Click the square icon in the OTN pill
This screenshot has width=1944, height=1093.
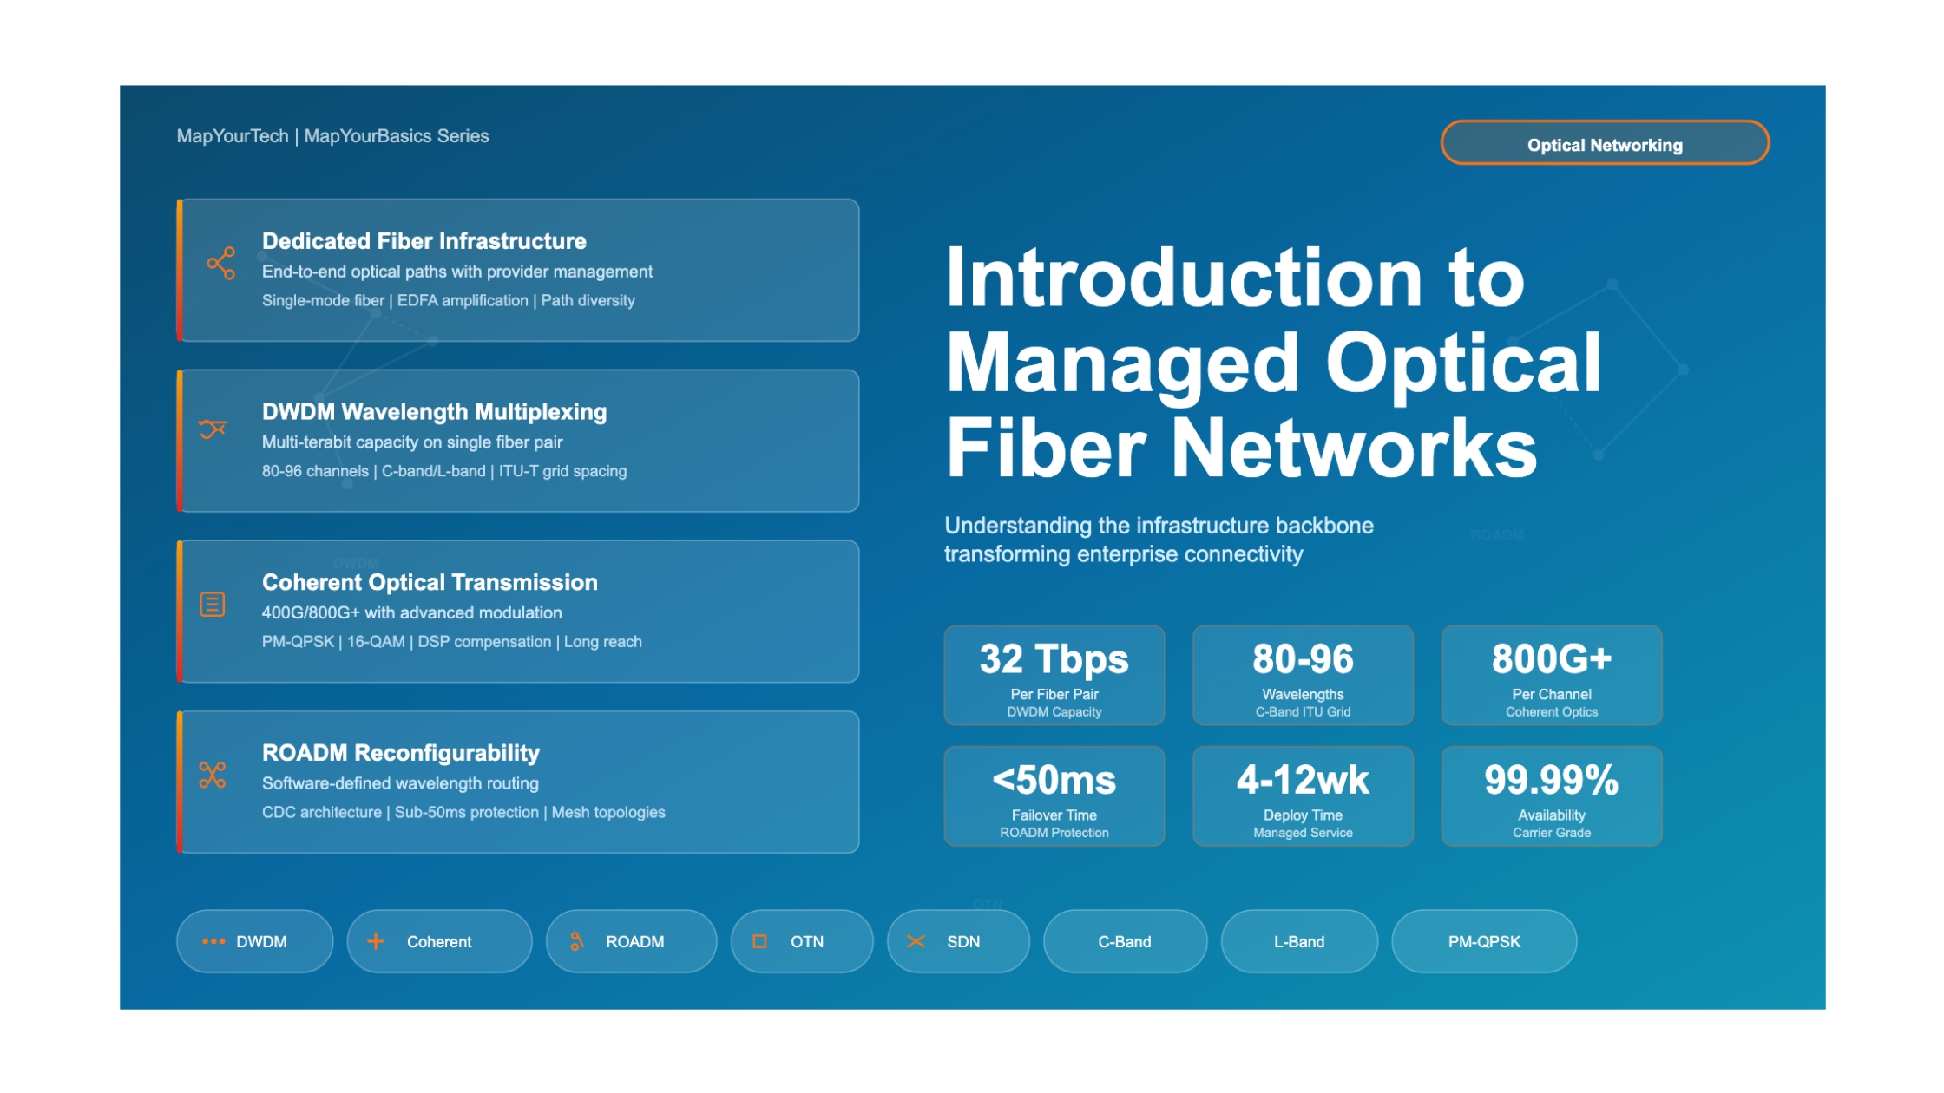coord(759,942)
